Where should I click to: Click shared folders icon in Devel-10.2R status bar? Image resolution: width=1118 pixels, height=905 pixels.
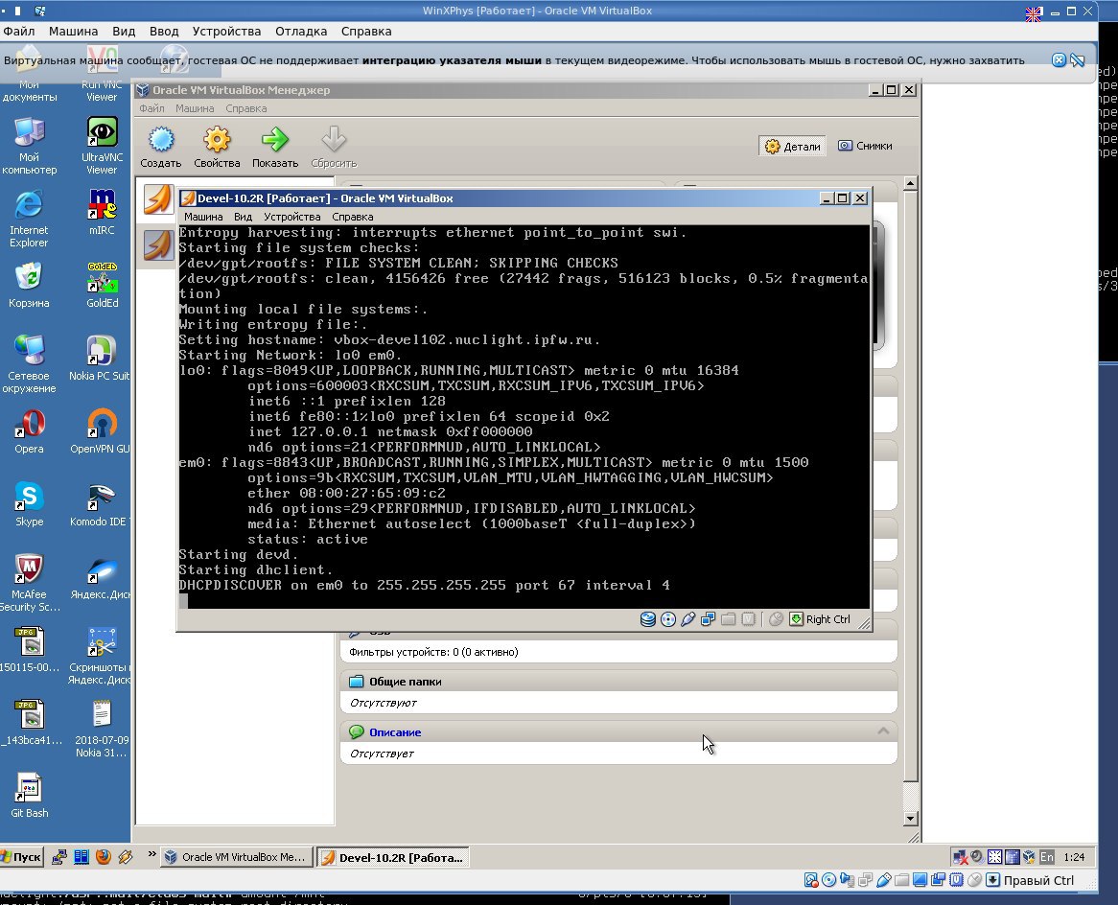click(728, 619)
